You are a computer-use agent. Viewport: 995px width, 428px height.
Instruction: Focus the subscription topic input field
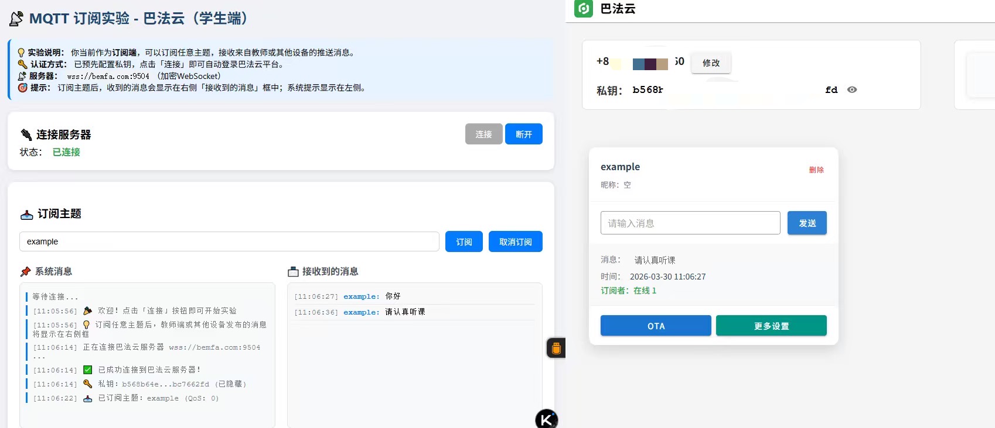point(229,241)
